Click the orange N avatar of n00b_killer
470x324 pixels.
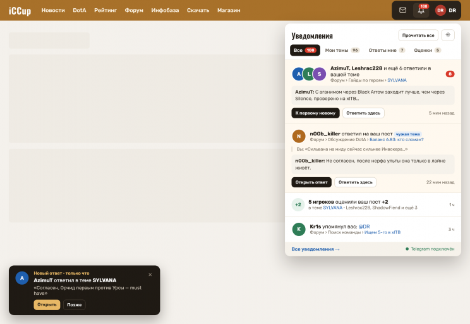299,136
